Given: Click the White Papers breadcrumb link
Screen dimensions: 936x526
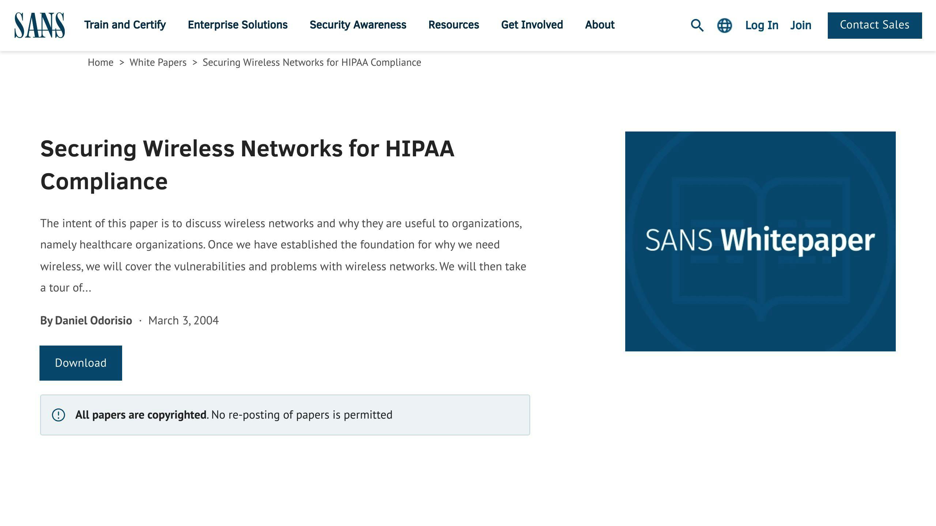Looking at the screenshot, I should tap(158, 62).
